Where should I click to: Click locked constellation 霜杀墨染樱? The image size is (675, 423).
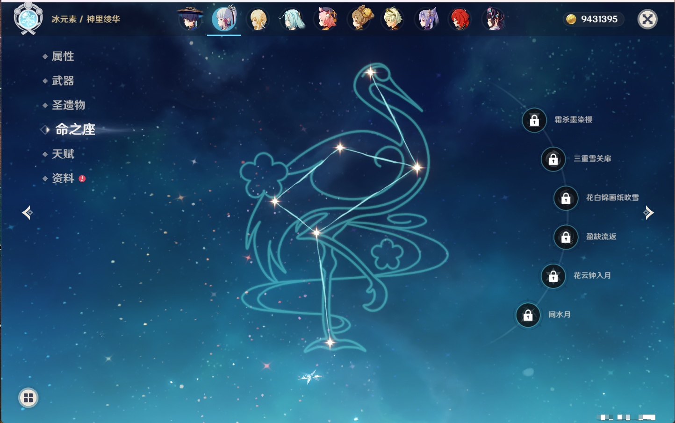tap(534, 121)
